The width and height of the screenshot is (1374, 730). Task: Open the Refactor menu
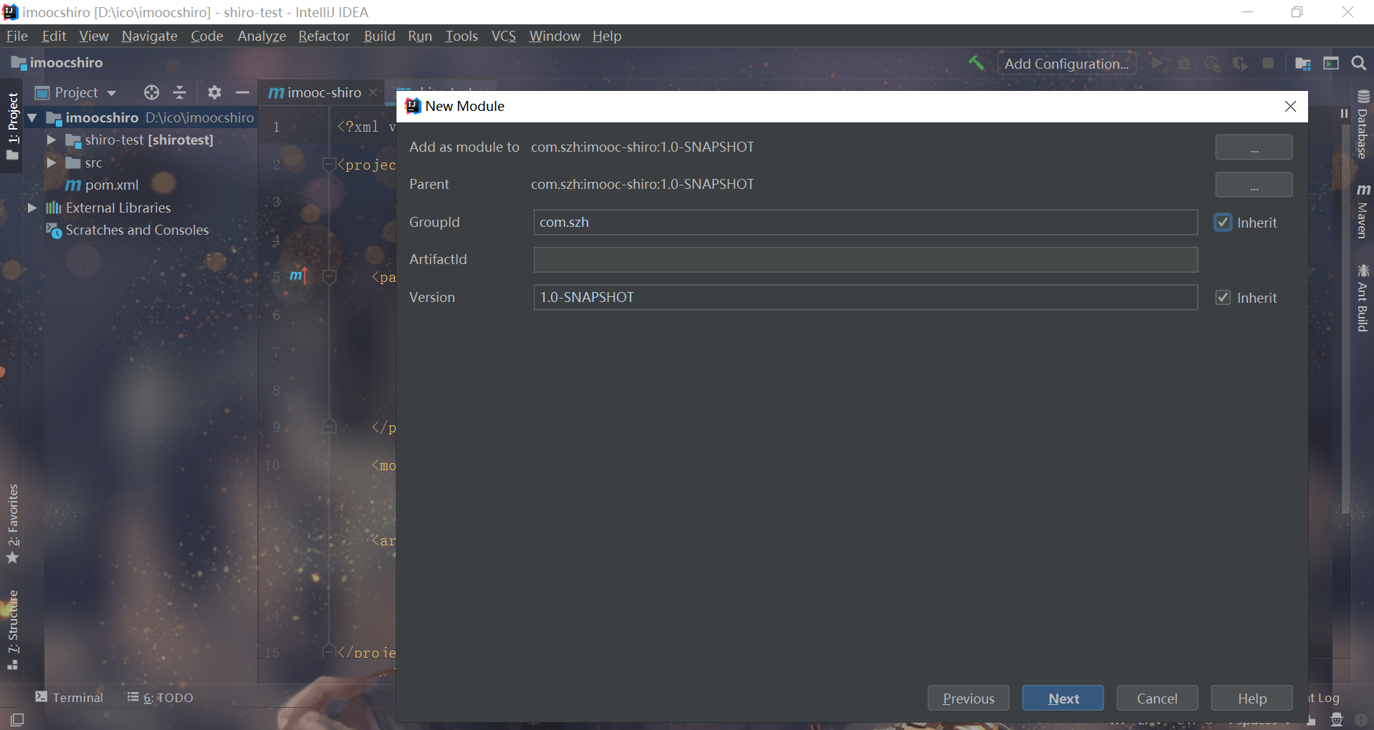(324, 36)
